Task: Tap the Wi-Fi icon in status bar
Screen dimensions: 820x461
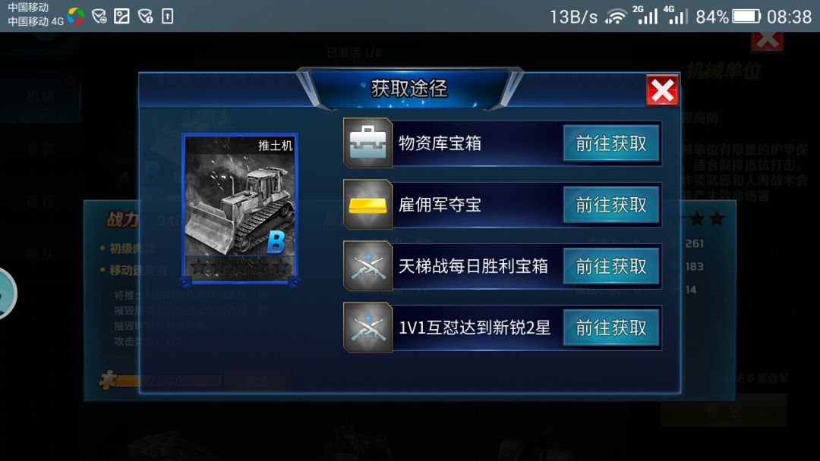Action: [616, 17]
